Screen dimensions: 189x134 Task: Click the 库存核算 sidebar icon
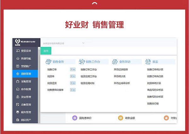(18, 89)
